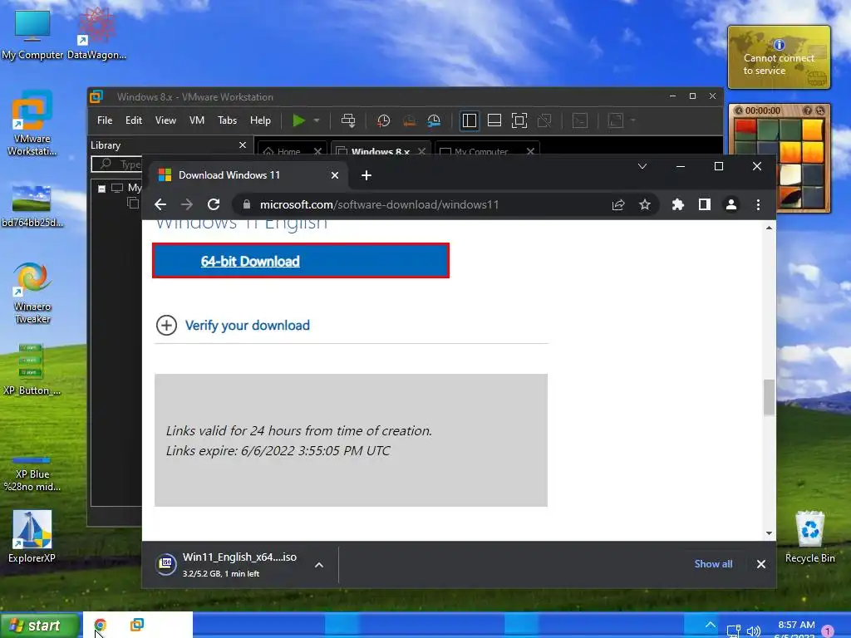Collapse My Computer tree node in Library
The height and width of the screenshot is (638, 851).
(101, 189)
